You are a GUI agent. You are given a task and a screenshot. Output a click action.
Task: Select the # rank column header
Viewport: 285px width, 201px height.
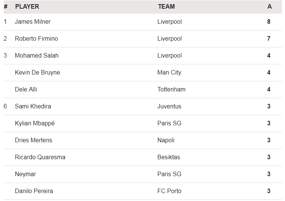(x=6, y=7)
